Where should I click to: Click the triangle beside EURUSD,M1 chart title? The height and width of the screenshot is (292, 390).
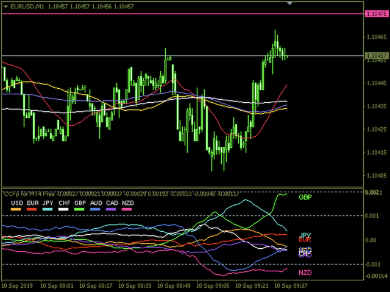tap(5, 5)
